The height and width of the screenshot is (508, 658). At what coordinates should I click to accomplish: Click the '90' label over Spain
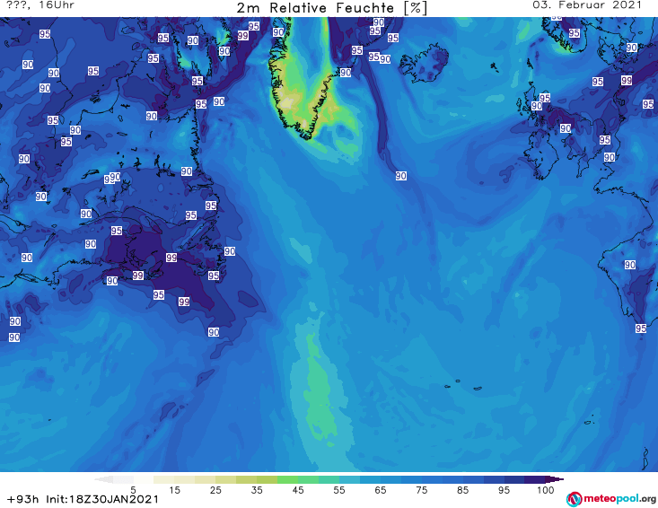tap(630, 265)
